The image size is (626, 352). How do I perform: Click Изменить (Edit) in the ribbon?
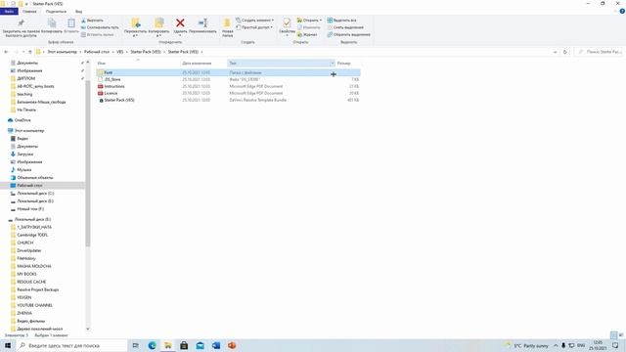pyautogui.click(x=309, y=27)
